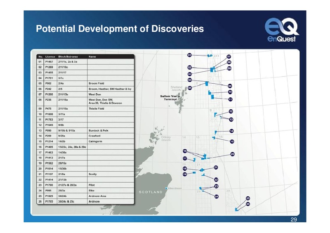Select map marker 14

click(231, 131)
